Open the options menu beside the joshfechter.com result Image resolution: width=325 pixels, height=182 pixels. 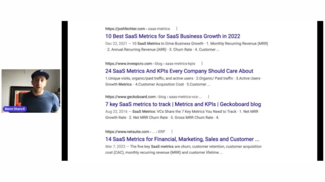coord(177,29)
